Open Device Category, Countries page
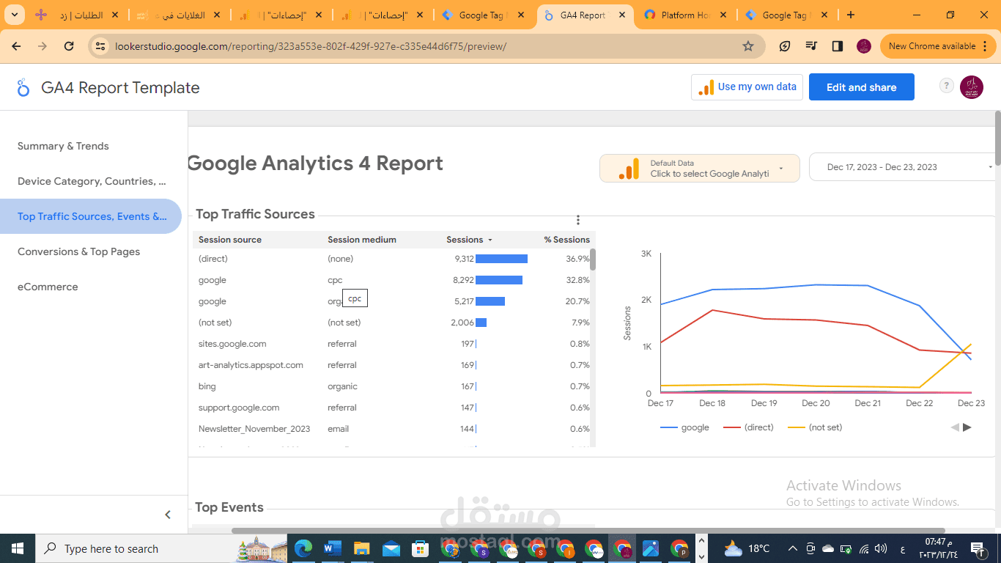This screenshot has width=1001, height=563. pos(91,181)
